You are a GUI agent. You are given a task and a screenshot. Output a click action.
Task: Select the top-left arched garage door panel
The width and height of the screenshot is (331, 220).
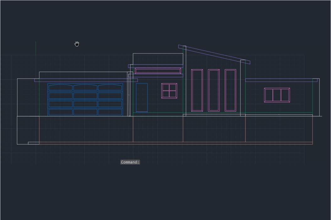point(60,87)
